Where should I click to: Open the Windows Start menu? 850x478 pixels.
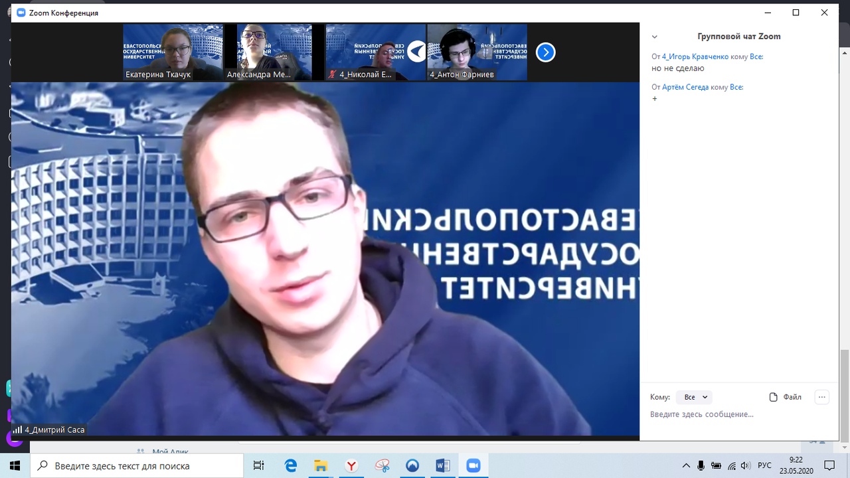(15, 465)
